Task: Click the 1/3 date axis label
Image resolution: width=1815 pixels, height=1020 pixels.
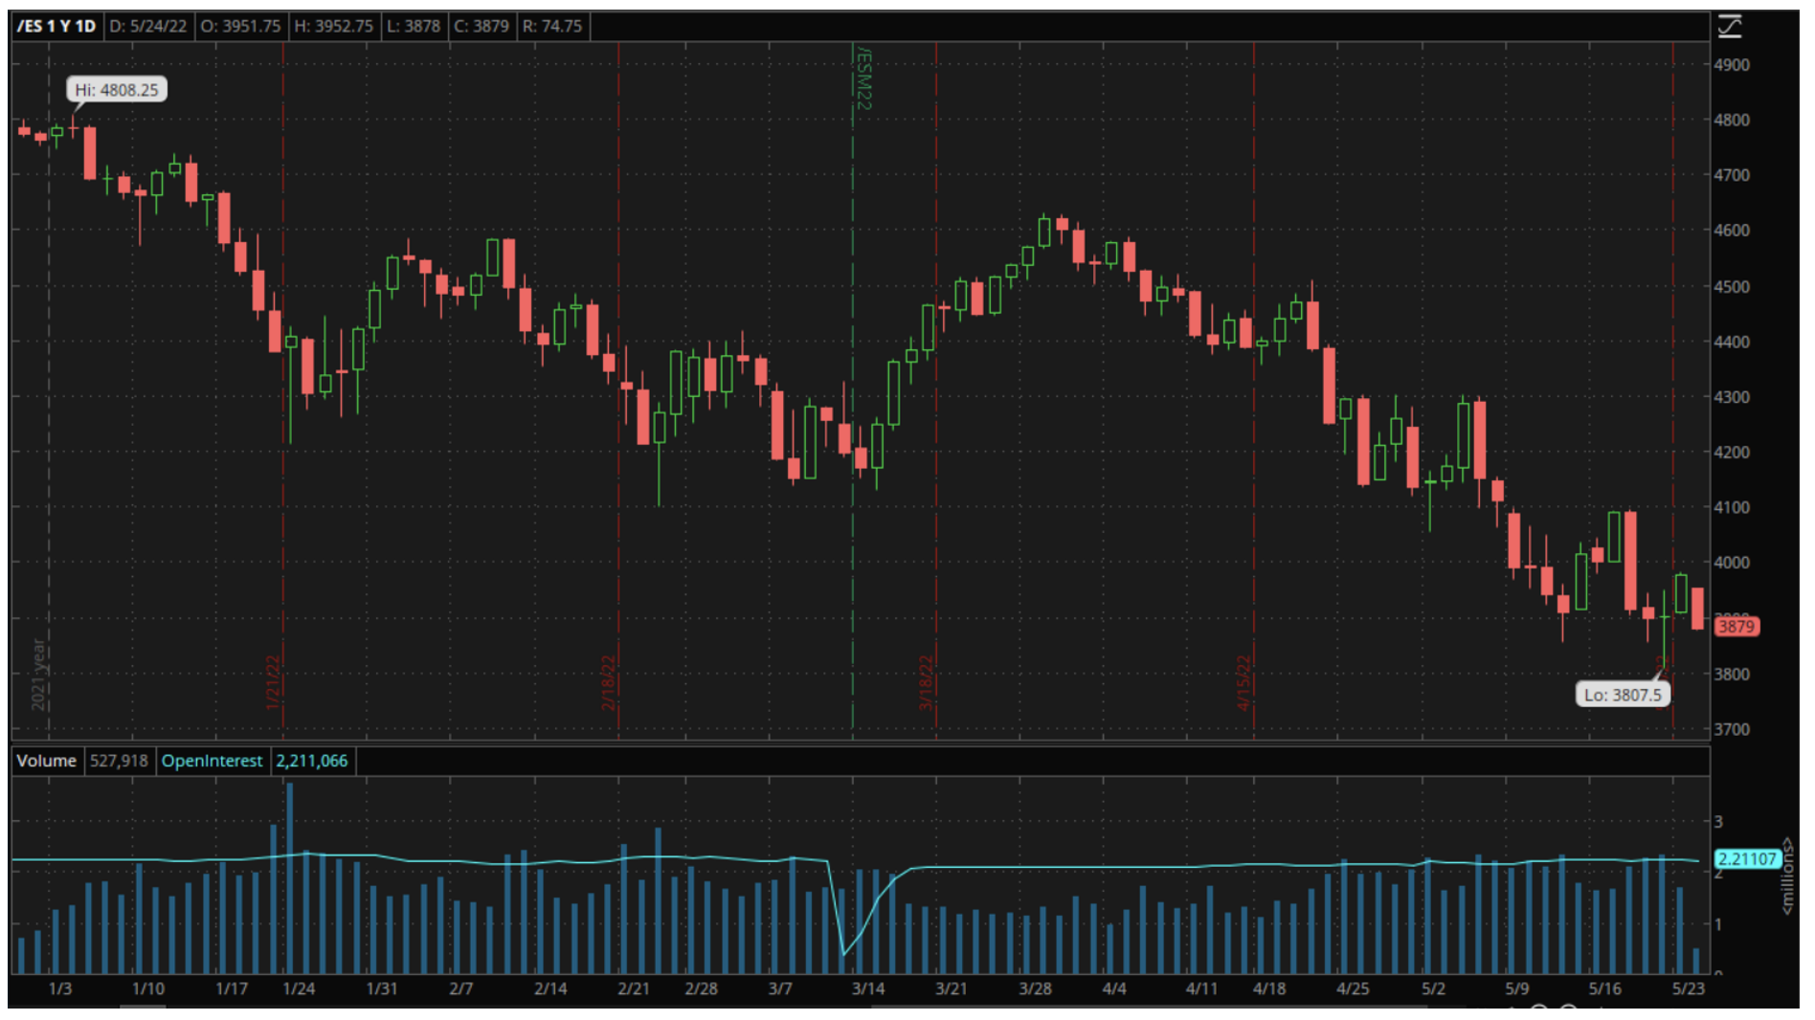Action: (x=60, y=988)
